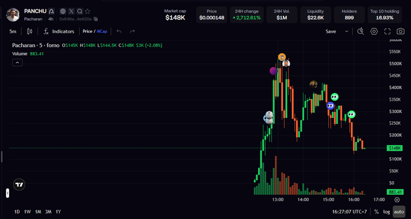Expand the Save dropdown arrow

(x=346, y=31)
